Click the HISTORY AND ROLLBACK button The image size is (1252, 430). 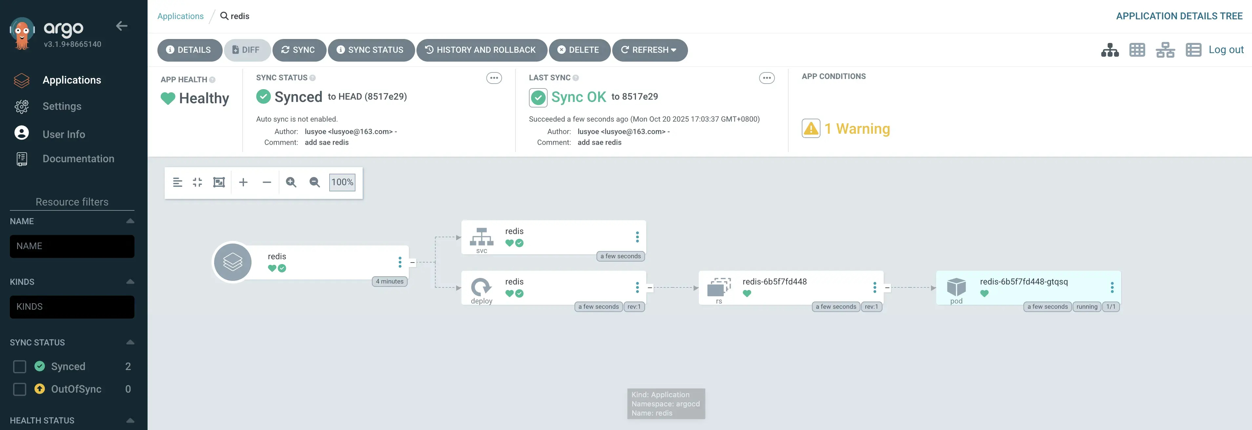pos(481,50)
